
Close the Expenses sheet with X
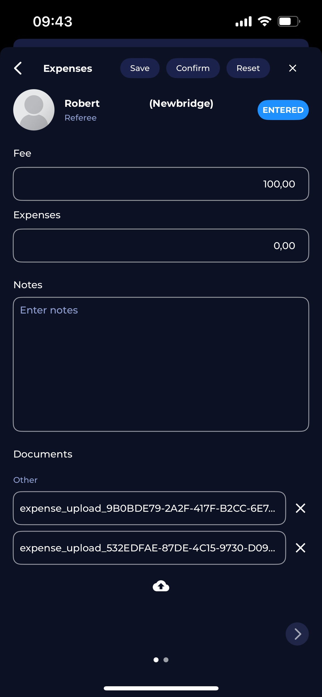(293, 68)
